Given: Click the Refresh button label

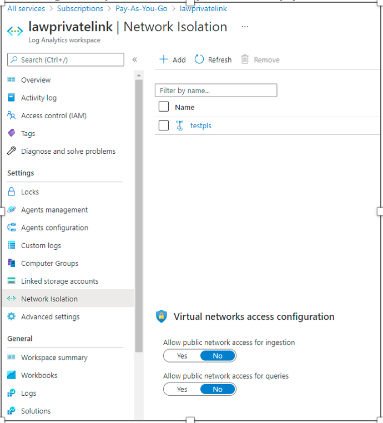Looking at the screenshot, I should pos(220,59).
